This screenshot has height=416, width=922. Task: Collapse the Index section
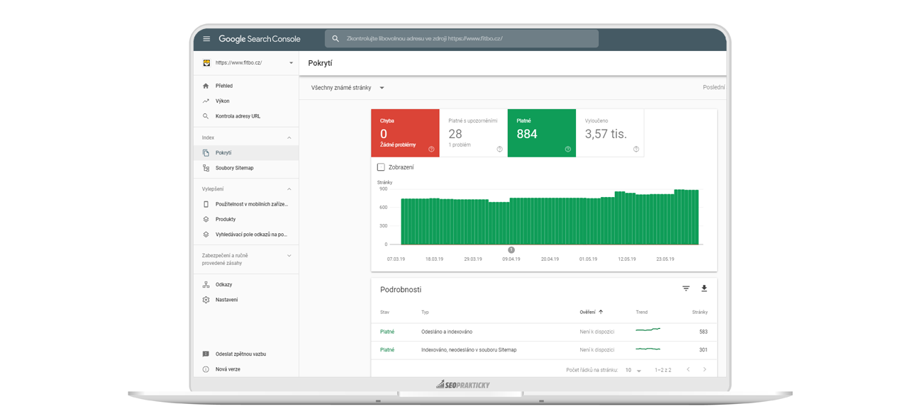click(289, 138)
